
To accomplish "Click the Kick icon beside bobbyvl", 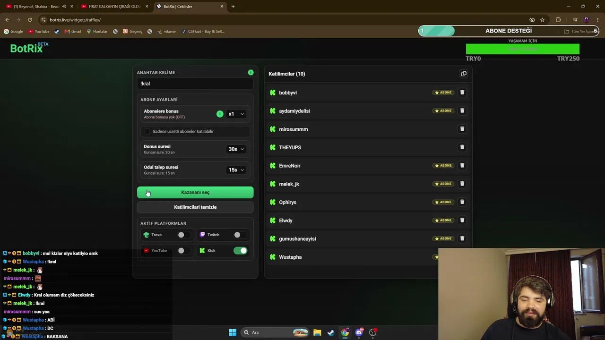I will click(x=273, y=93).
